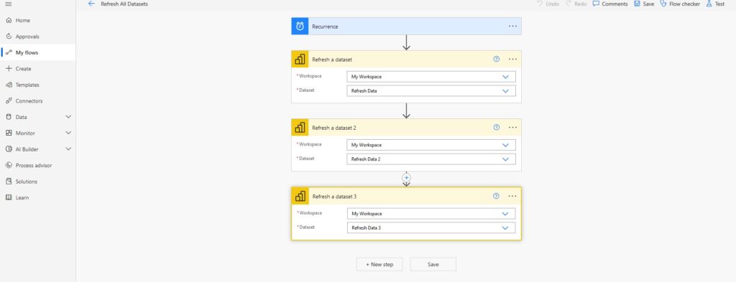
Task: Open help for Refresh a dataset 2
Action: (x=497, y=128)
